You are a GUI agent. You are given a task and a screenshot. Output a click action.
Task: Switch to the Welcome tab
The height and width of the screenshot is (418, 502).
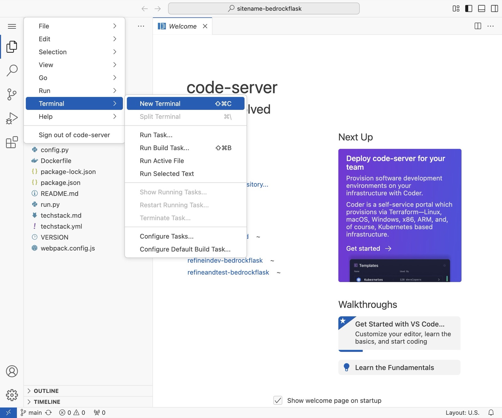183,26
